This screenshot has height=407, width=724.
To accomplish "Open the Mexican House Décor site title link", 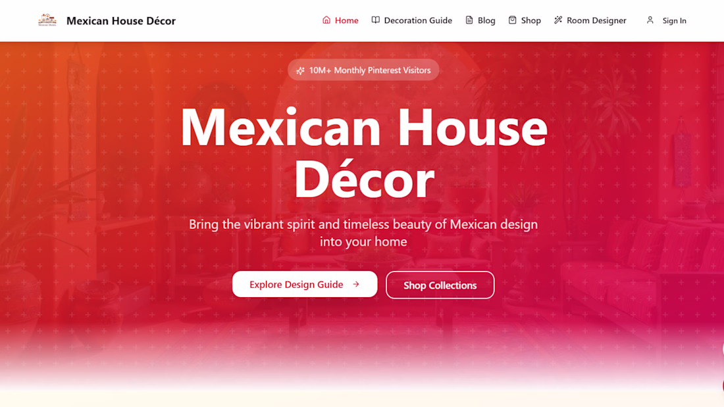I will click(x=121, y=21).
